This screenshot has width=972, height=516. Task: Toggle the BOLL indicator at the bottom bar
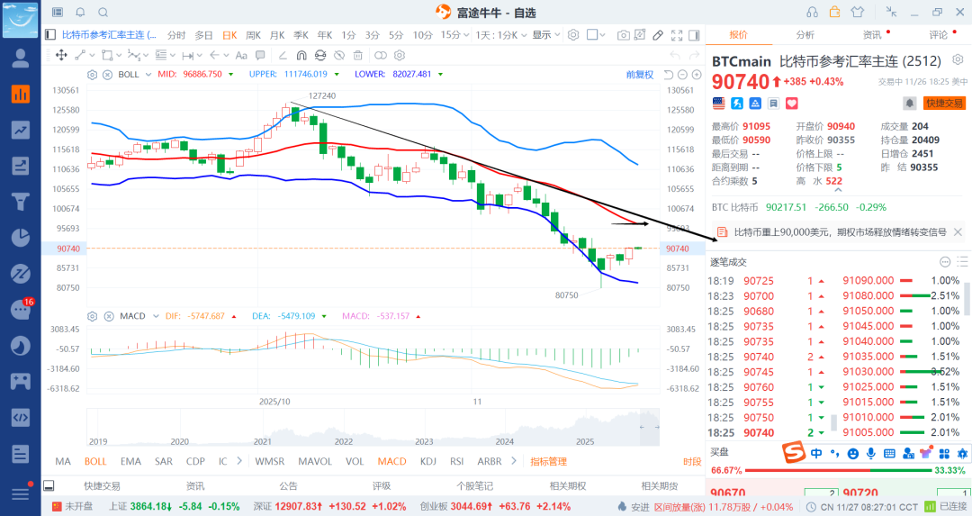pyautogui.click(x=95, y=461)
